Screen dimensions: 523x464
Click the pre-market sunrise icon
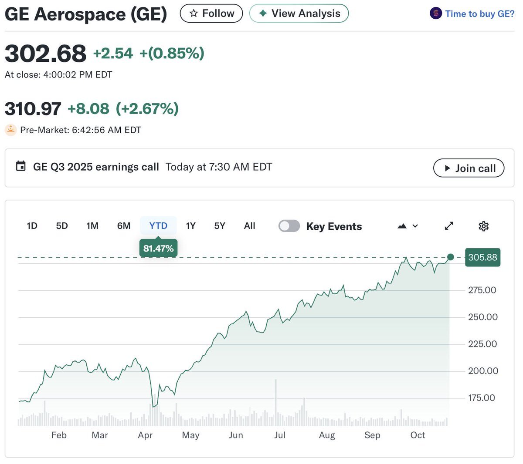(x=10, y=130)
